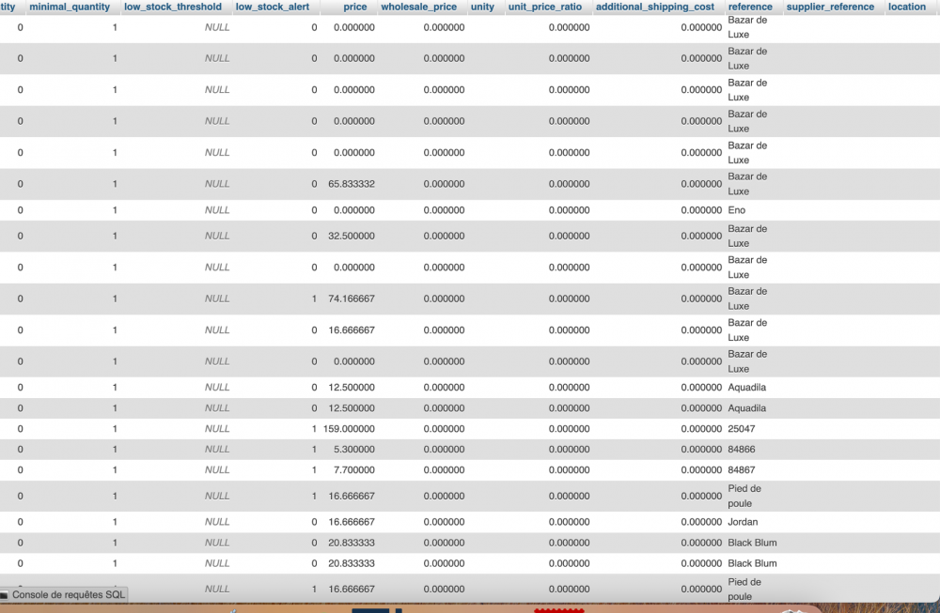Sort by the minimal_quantity column header
Viewport: 940px width, 613px height.
coord(70,7)
